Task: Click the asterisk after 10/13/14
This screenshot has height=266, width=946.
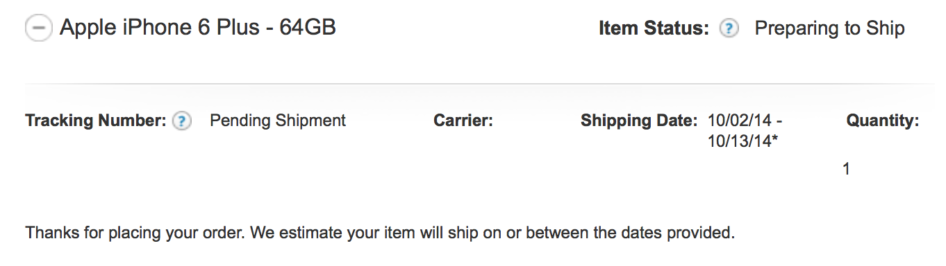Action: tap(774, 140)
